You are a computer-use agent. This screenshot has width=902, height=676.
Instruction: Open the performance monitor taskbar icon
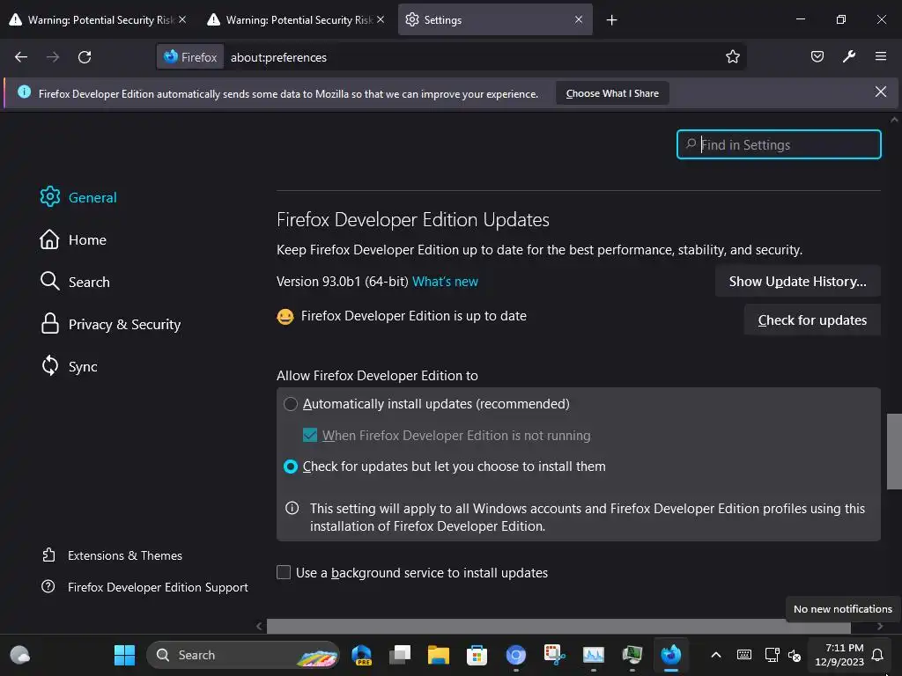593,655
